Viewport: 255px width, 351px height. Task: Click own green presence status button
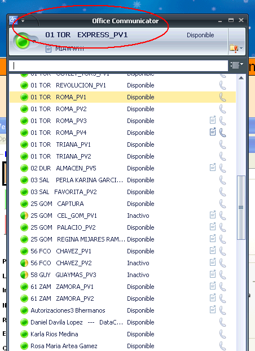pos(23,42)
